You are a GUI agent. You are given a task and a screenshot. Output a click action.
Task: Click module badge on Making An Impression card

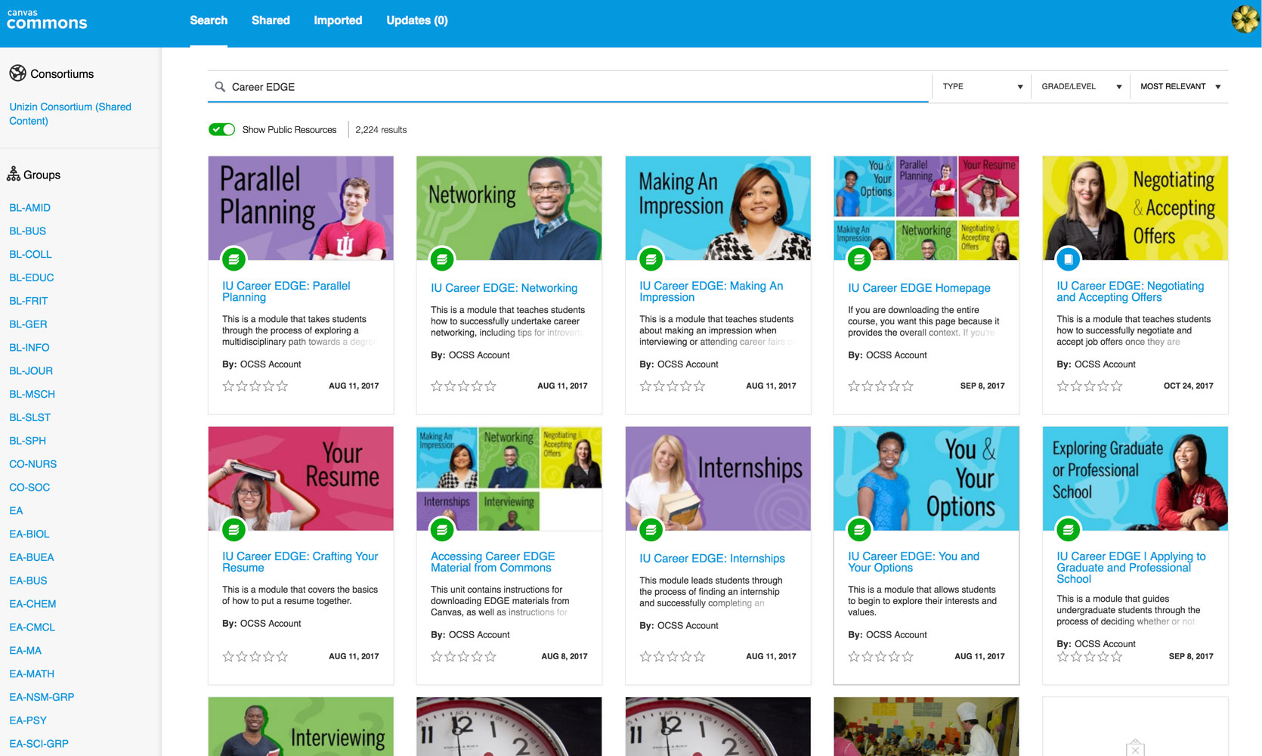click(651, 259)
